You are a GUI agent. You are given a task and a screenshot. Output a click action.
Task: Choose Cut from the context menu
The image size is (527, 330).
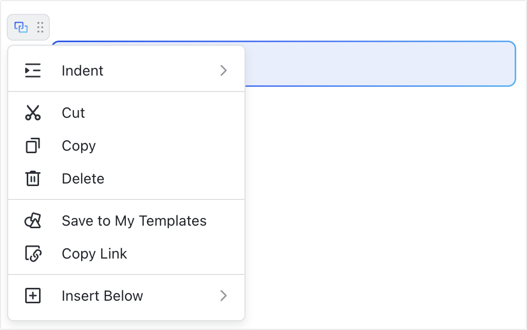click(73, 113)
